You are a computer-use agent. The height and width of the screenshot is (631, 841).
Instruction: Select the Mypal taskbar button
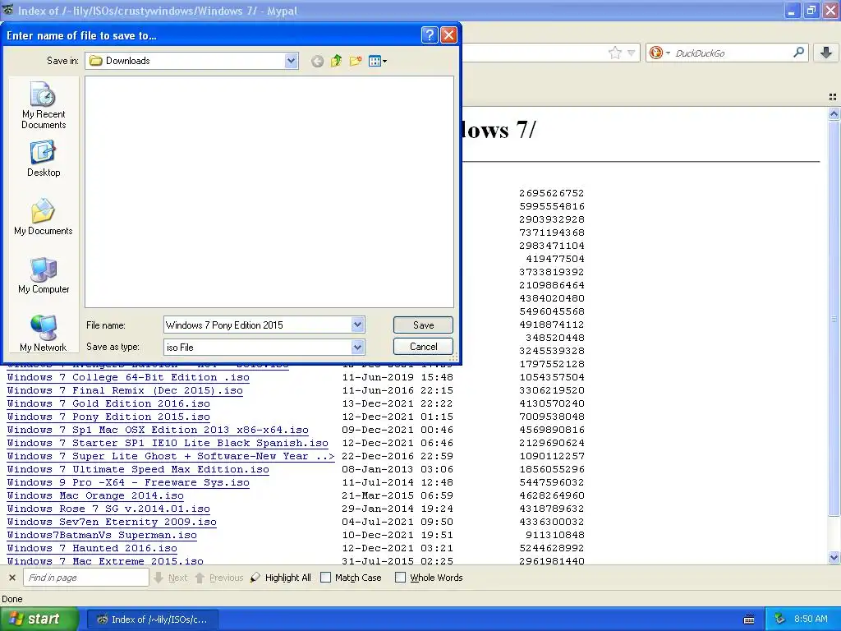[152, 619]
